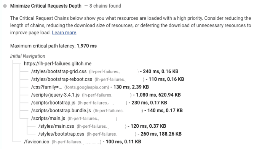Click the 1,080 ms, 620.94 KB jquery timing
The image size is (262, 149).
(x=158, y=95)
